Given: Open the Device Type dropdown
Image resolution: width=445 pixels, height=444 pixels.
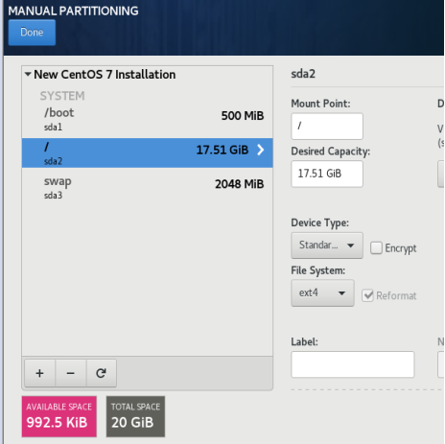Looking at the screenshot, I should click(327, 245).
